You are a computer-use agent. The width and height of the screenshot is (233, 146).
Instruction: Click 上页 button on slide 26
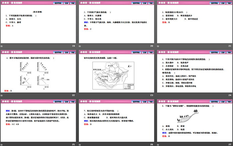[144, 102]
